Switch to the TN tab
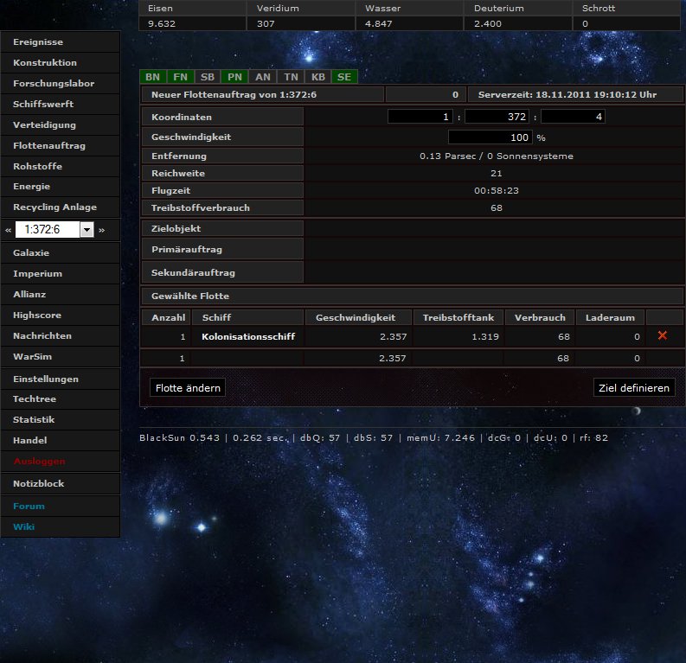 point(291,77)
